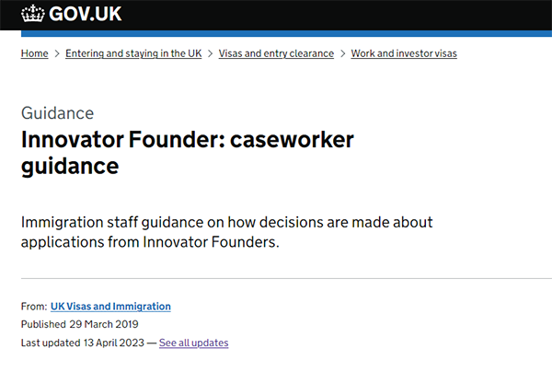The image size is (552, 372).
Task: Click the blue bar beneath the header
Action: click(286, 33)
